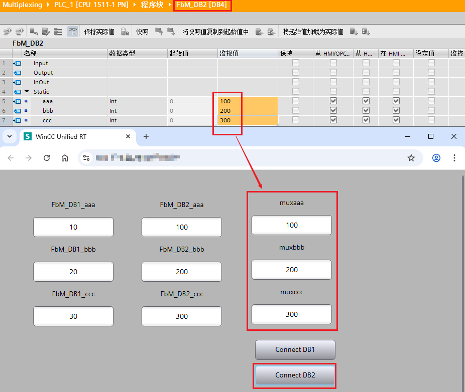Open the browser tab search dropdown

(x=9, y=136)
